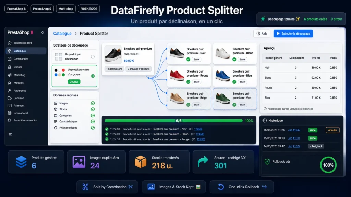Click the Historique clock icon
Screen dimensions: 351x197
point(265,121)
